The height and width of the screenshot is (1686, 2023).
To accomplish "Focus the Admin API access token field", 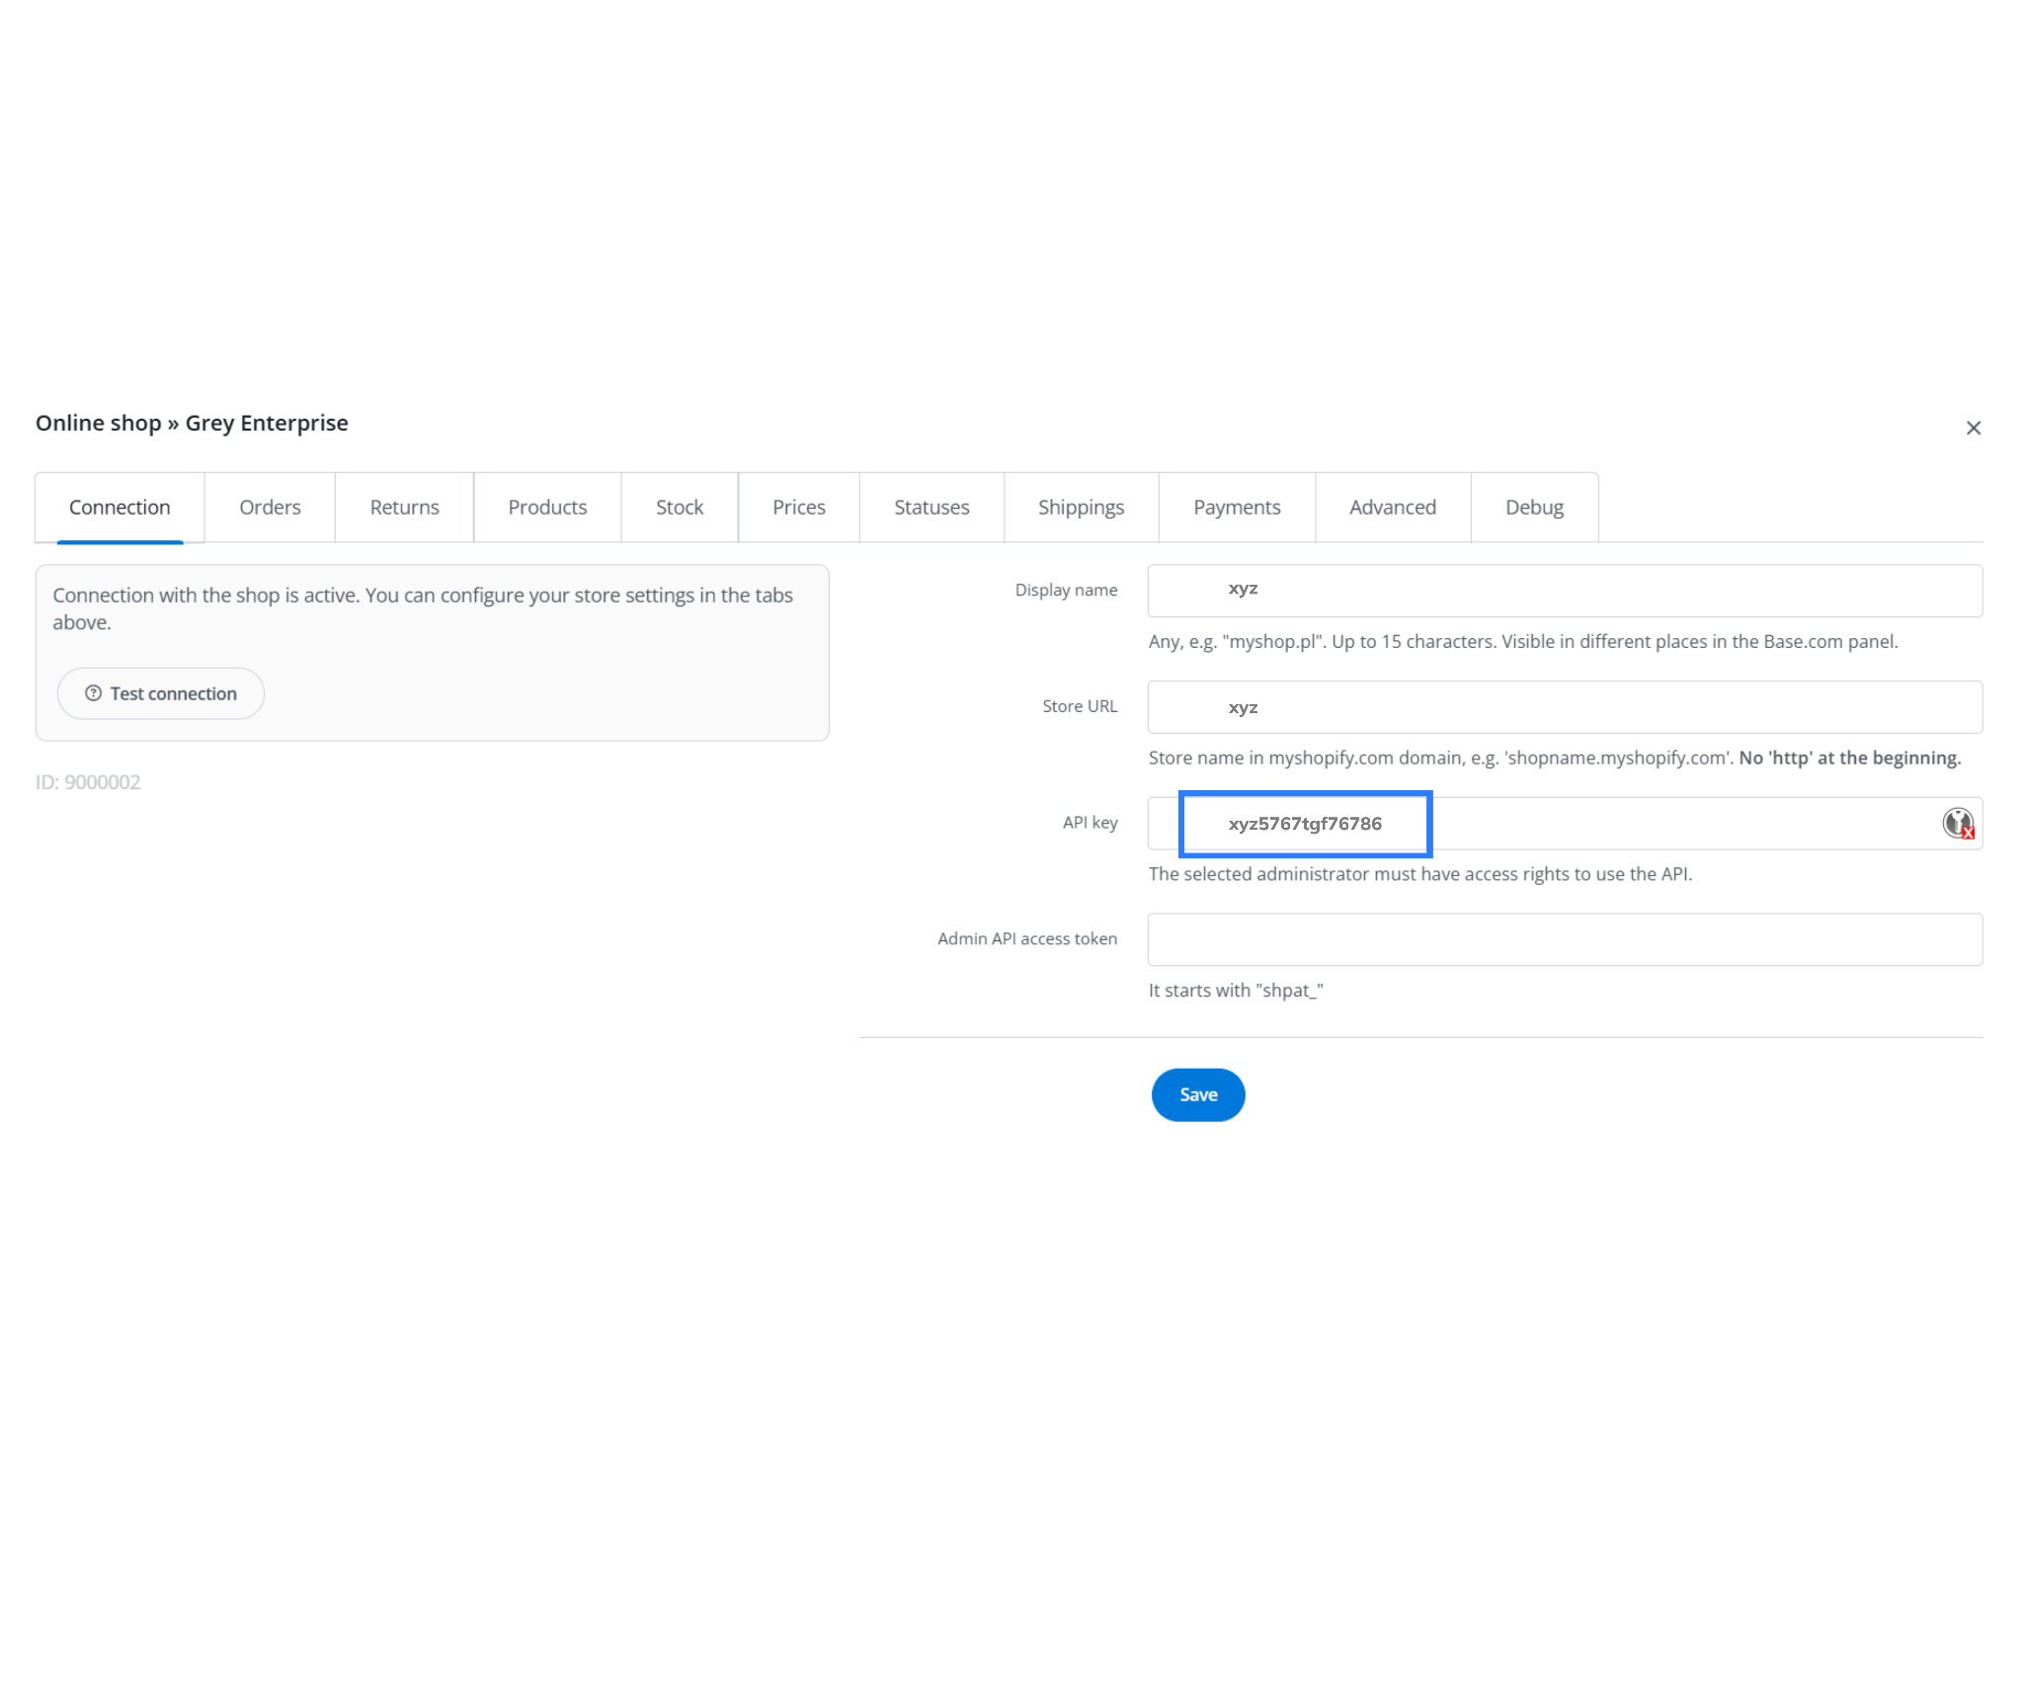I will pyautogui.click(x=1564, y=939).
